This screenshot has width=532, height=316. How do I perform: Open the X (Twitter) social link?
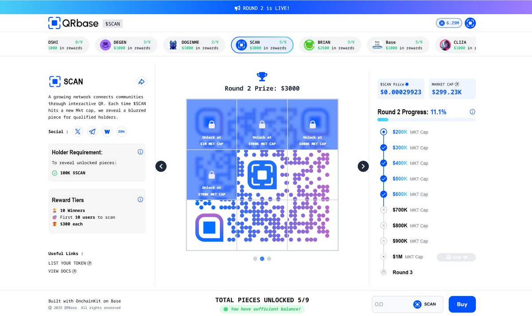pyautogui.click(x=78, y=131)
